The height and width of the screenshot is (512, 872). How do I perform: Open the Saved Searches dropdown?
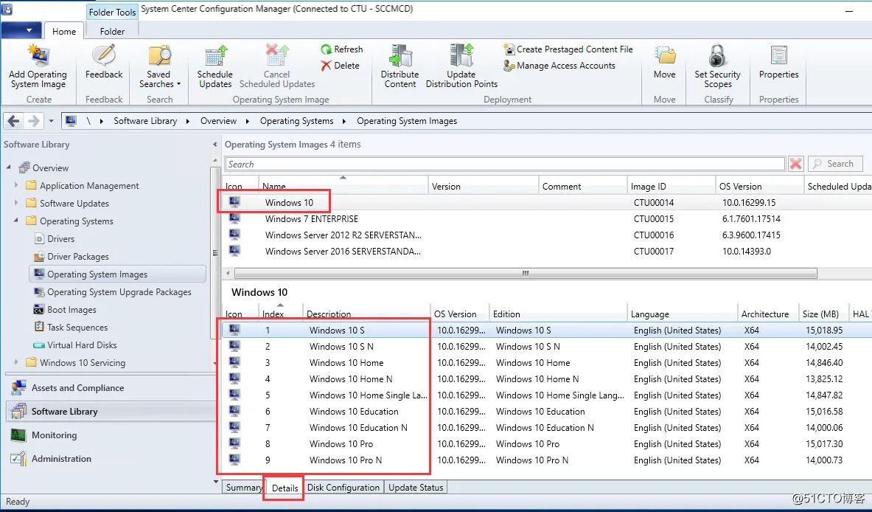pyautogui.click(x=160, y=66)
